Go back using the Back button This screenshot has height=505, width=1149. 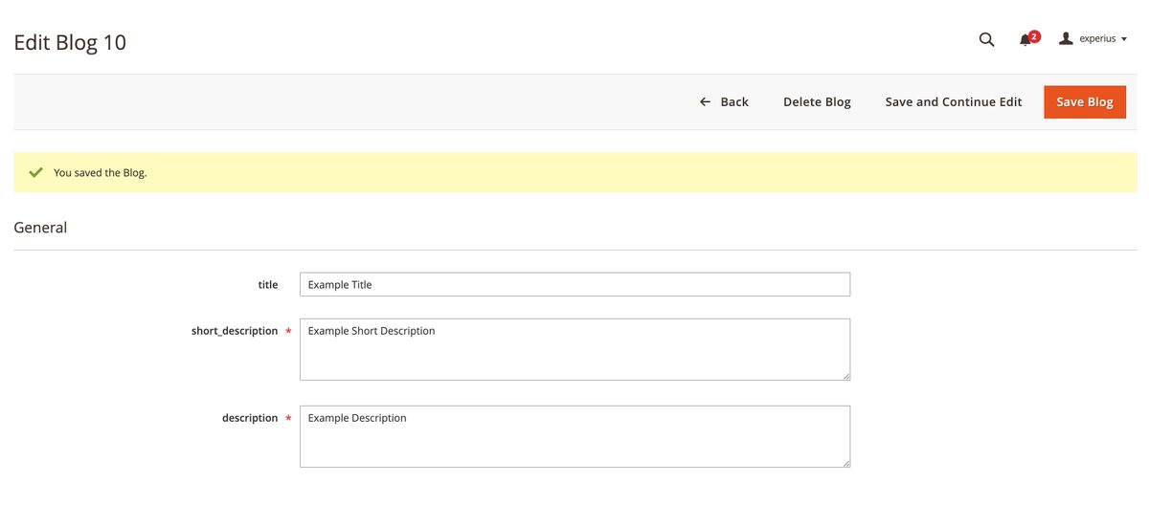coord(724,101)
